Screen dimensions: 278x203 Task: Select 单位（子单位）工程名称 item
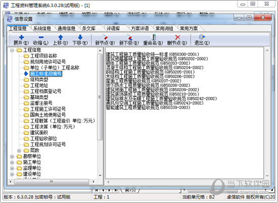(x=55, y=67)
